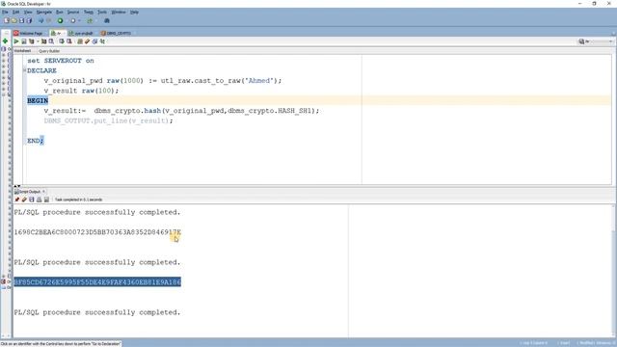This screenshot has height=347, width=617.
Task: Open the Tools menu
Action: (x=102, y=13)
